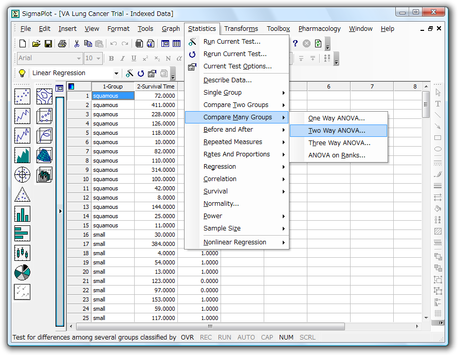Screen dimensions: 458x355
Task: Select the arrow pointer tool icon
Action: 438,93
